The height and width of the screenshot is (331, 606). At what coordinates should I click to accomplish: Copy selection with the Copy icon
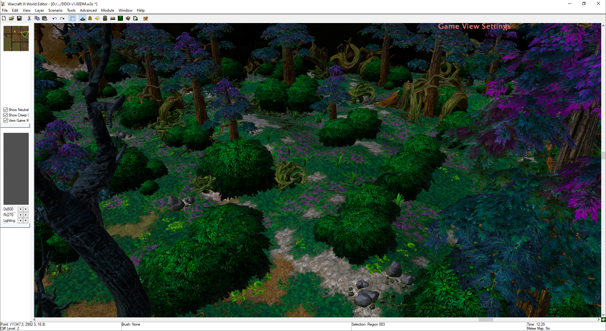point(37,18)
